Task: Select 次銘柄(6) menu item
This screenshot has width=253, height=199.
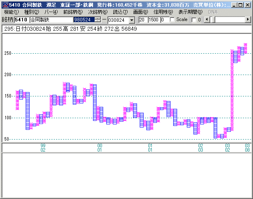Action: [x=98, y=12]
